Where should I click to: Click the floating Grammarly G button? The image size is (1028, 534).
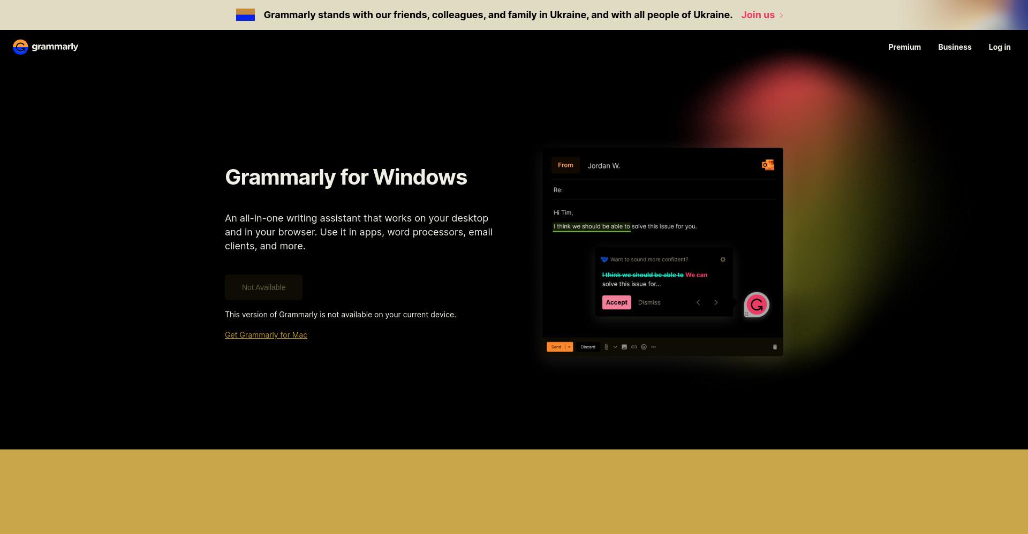(757, 305)
